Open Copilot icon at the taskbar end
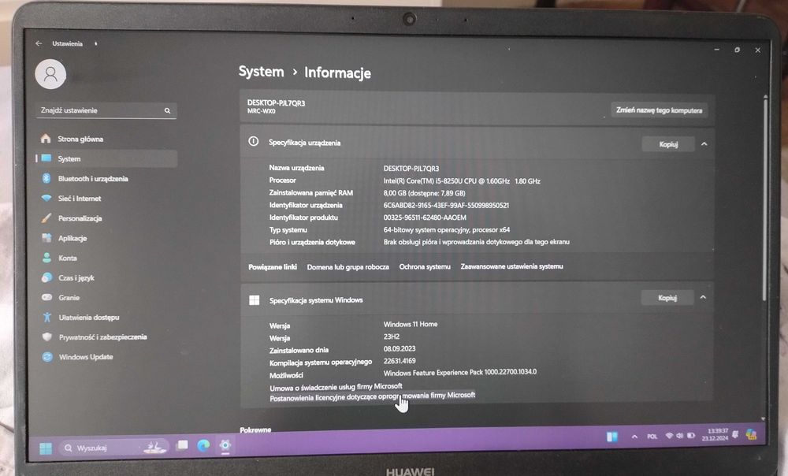The height and width of the screenshot is (476, 788). coord(751,433)
